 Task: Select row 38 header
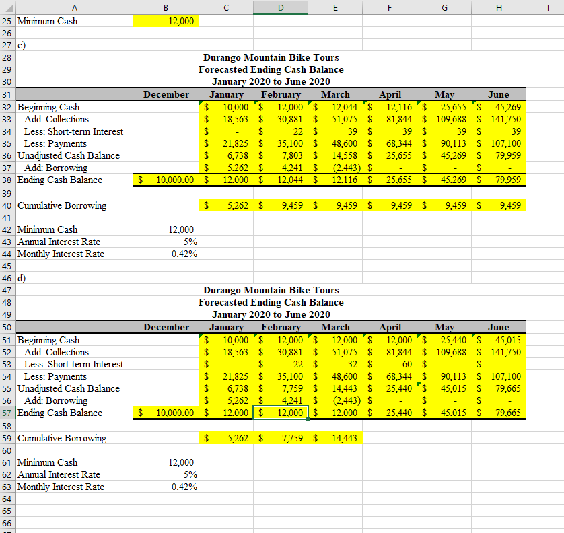pos(7,180)
